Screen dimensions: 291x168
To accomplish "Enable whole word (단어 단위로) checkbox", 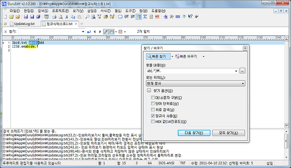I will pyautogui.click(x=153, y=103).
